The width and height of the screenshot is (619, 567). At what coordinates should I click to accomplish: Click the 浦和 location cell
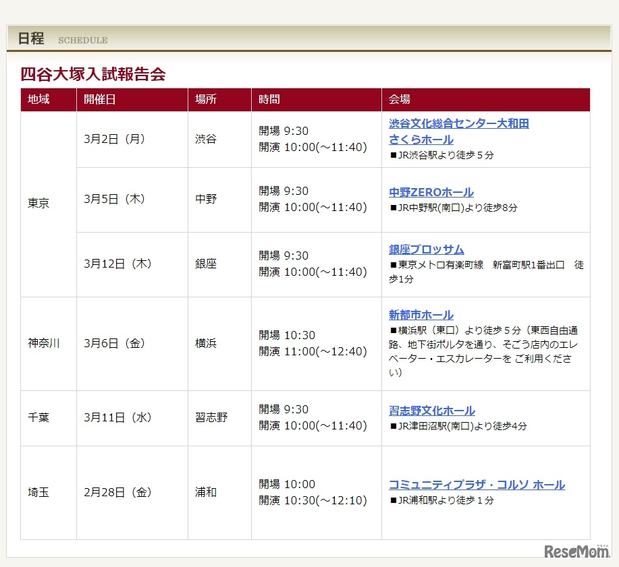pyautogui.click(x=205, y=492)
